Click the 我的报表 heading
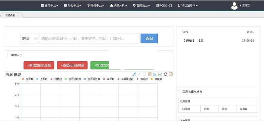The image size is (264, 121). pyautogui.click(x=14, y=75)
